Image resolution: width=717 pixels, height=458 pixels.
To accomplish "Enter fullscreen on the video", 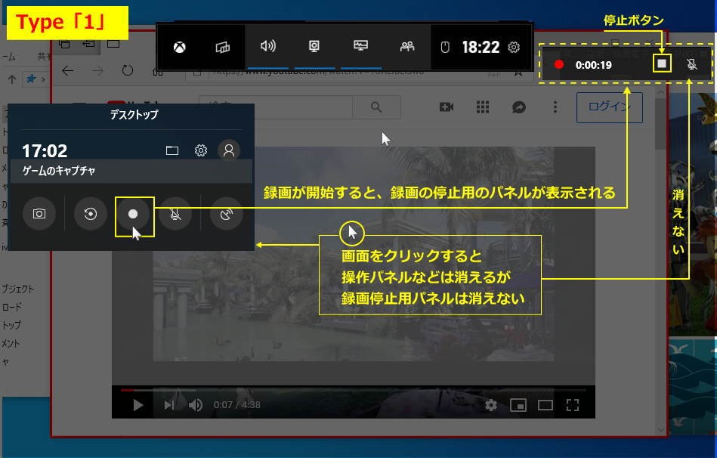I will pyautogui.click(x=573, y=405).
